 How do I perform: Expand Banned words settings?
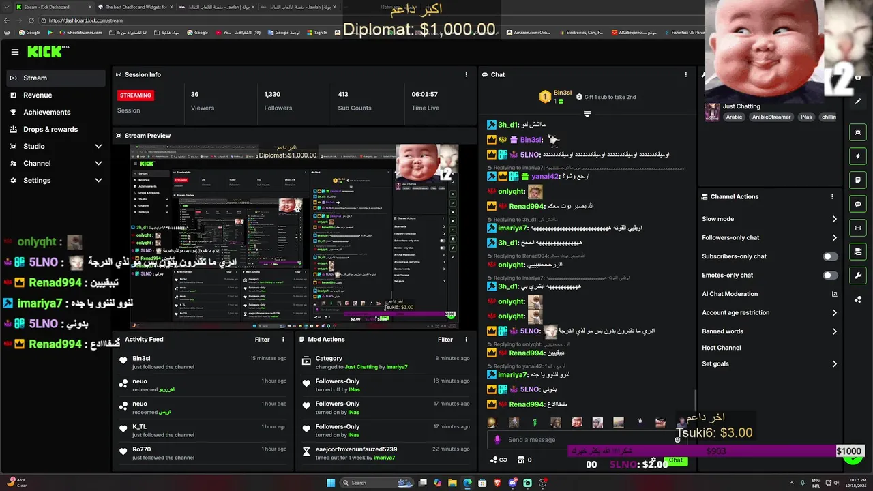[x=834, y=331]
